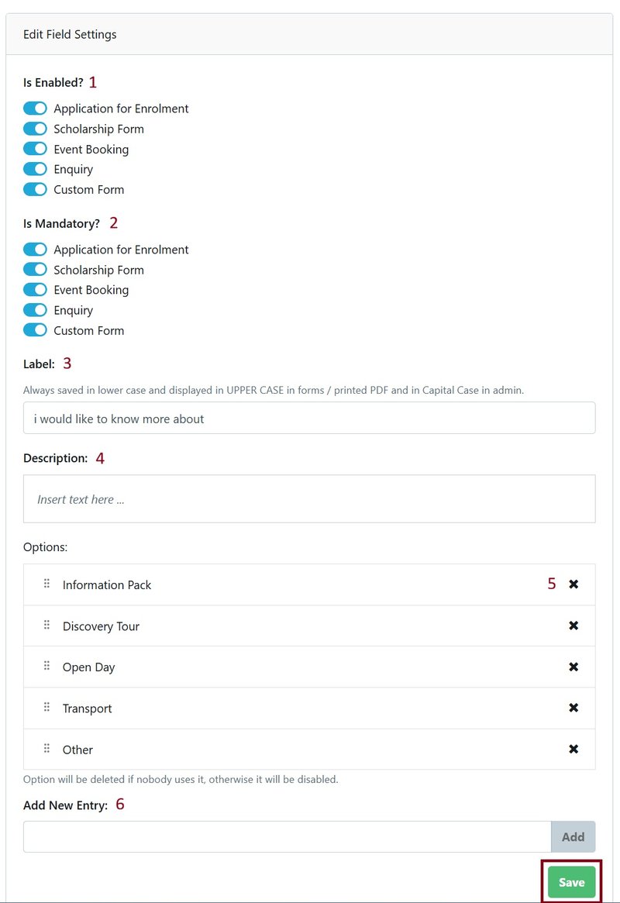Delete the Other option
This screenshot has width=620, height=903.
(x=573, y=749)
